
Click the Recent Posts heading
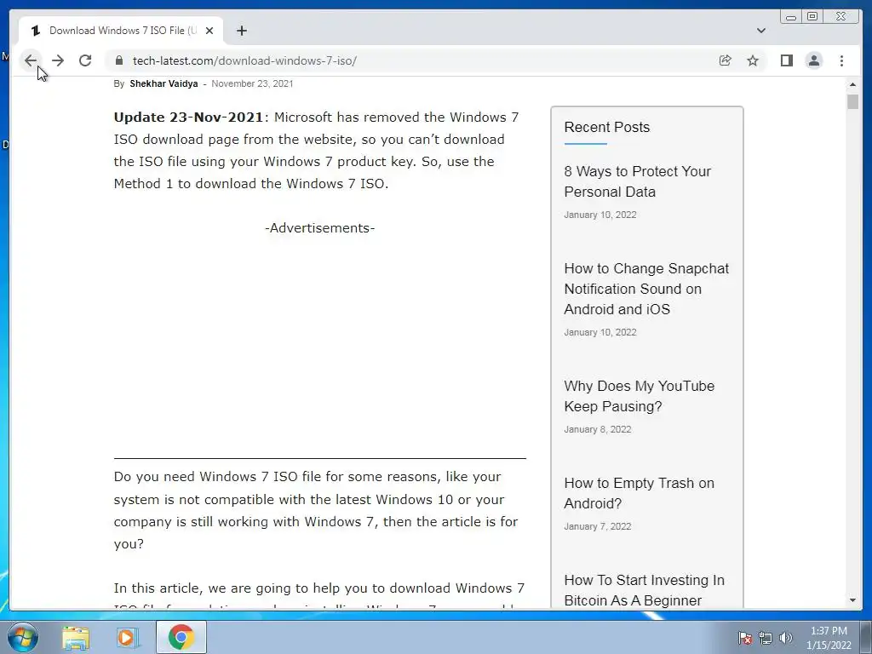(x=606, y=128)
